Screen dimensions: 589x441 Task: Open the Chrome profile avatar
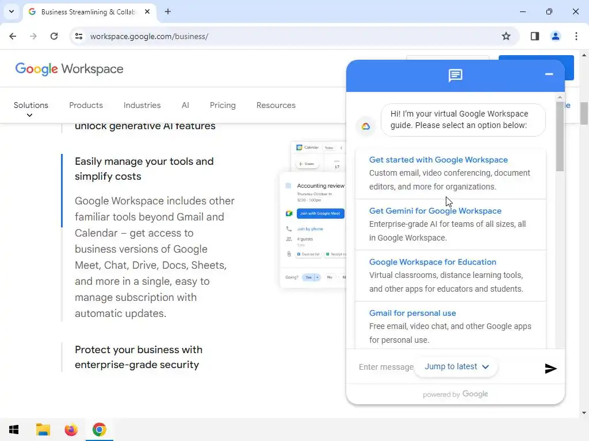point(555,36)
